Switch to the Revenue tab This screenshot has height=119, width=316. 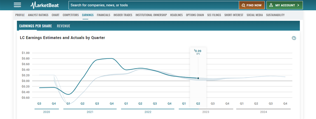coord(63,26)
